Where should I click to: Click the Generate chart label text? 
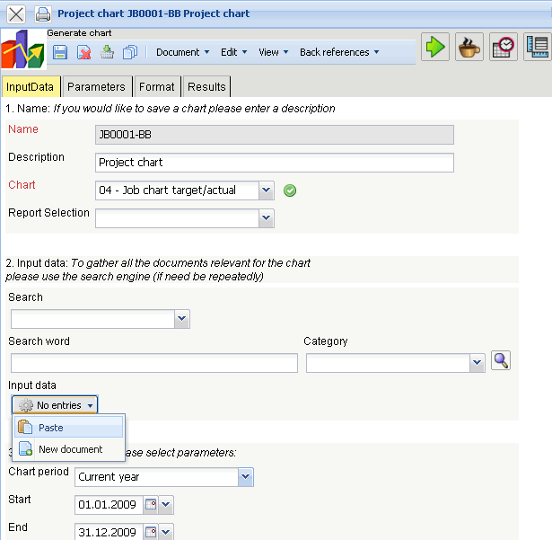pyautogui.click(x=79, y=33)
